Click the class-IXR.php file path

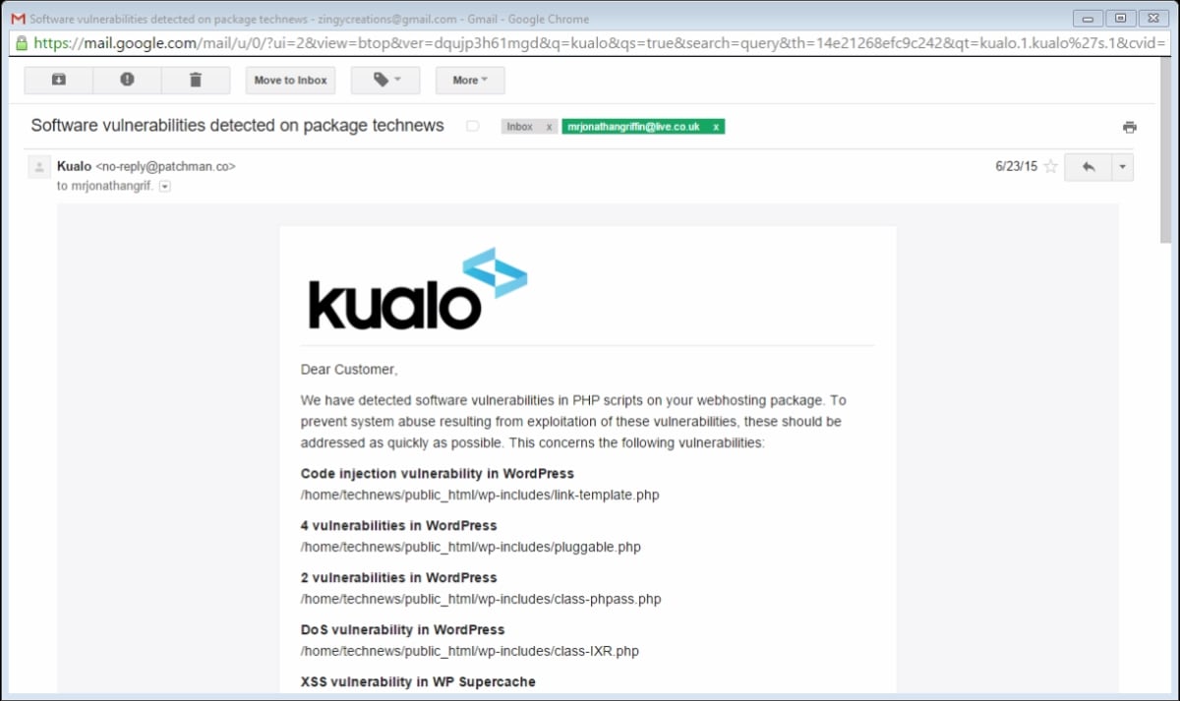click(x=470, y=651)
